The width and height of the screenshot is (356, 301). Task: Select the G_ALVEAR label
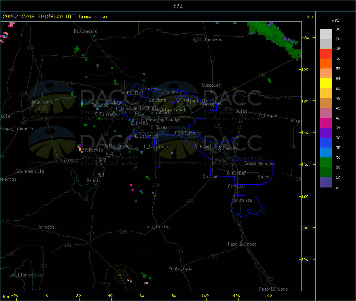coord(237,173)
